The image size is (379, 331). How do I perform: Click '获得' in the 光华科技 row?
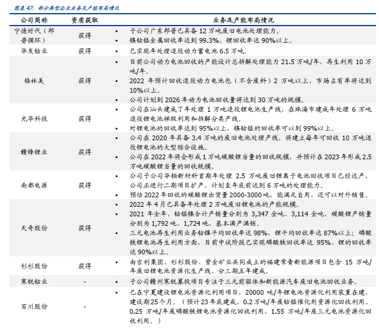point(85,118)
